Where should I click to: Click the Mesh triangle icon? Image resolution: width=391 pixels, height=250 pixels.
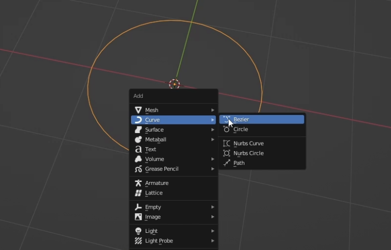138,110
